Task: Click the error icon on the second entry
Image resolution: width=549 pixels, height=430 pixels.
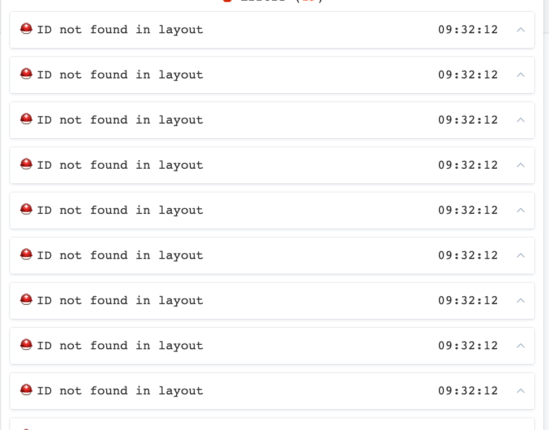Action: click(x=25, y=74)
